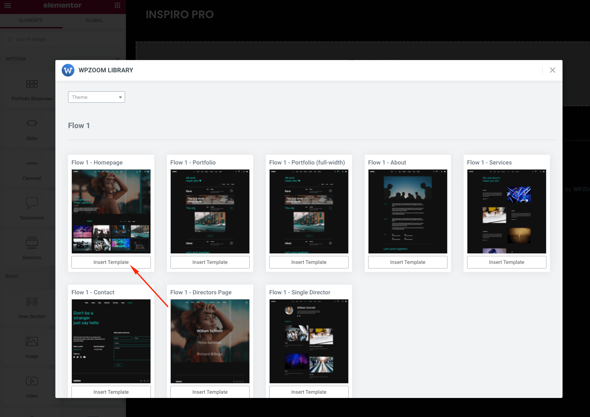Click the BASIC category label
The image size is (590, 417).
coord(12,276)
